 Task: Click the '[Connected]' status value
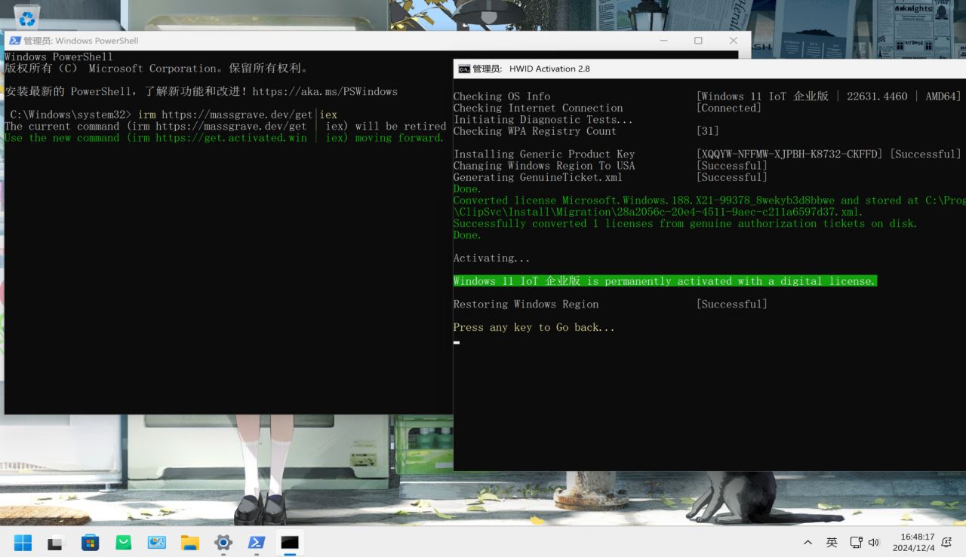728,108
